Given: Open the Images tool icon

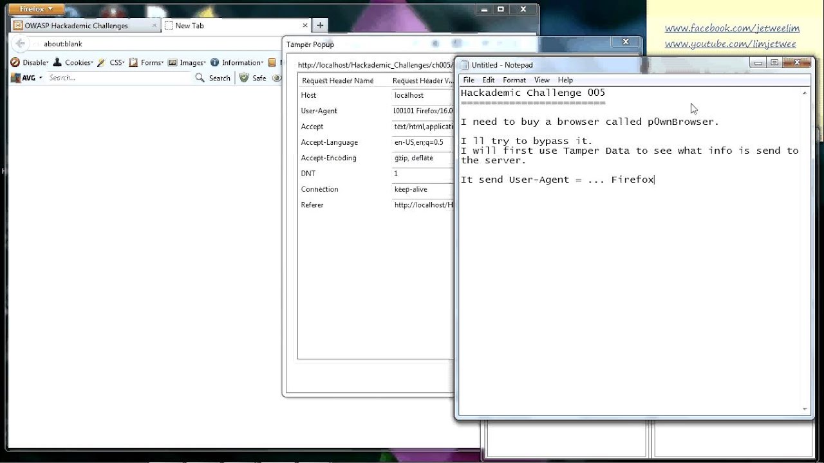Looking at the screenshot, I should click(x=171, y=62).
